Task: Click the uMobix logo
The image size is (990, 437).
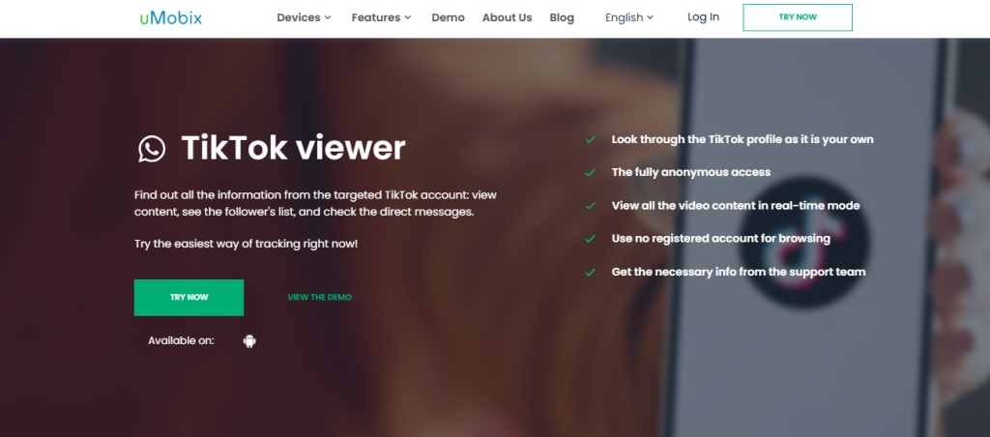Action: coord(169,17)
